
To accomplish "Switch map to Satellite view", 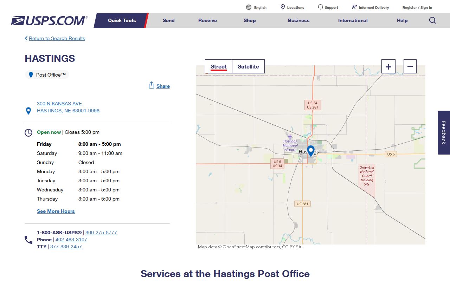I will 248,66.
